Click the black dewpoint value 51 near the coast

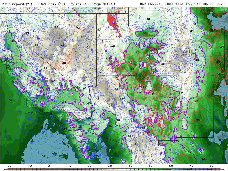tap(8, 68)
